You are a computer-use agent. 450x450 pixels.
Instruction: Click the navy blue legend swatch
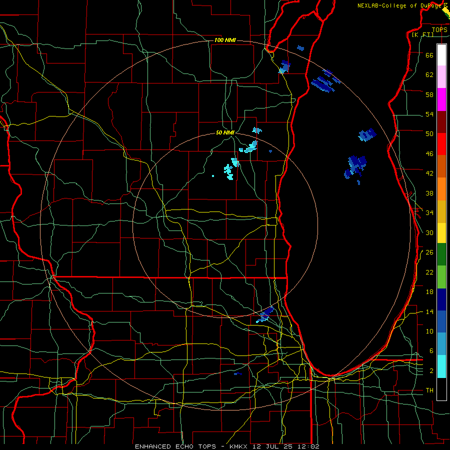point(441,299)
